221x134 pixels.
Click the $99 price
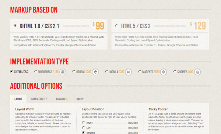click(98, 26)
